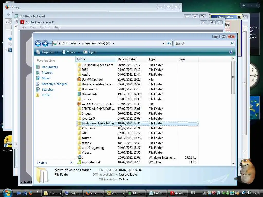Image resolution: width=263 pixels, height=197 pixels.
Task: Click the search magnifier icon
Action: [232, 43]
